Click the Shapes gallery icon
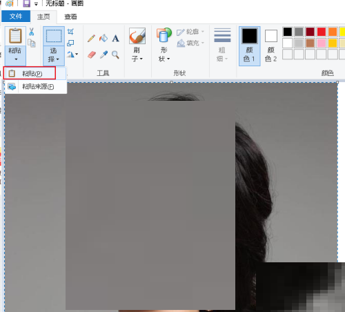This screenshot has height=312, width=345. tap(164, 35)
